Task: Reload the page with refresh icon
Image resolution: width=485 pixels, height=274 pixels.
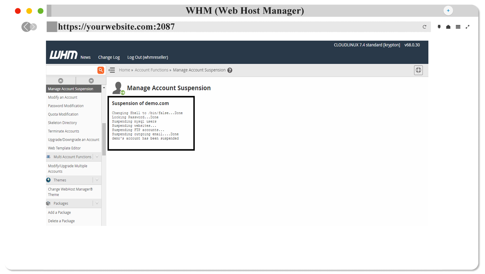Action: (x=424, y=27)
